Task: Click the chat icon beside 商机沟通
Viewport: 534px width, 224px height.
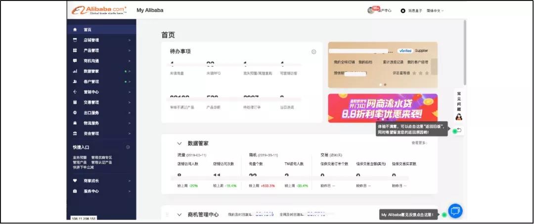Action: [75, 61]
